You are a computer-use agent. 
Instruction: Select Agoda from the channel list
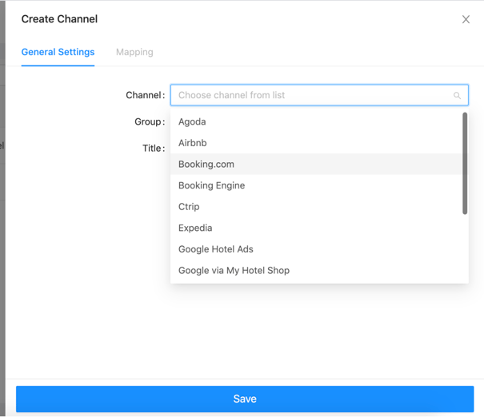tap(316, 121)
